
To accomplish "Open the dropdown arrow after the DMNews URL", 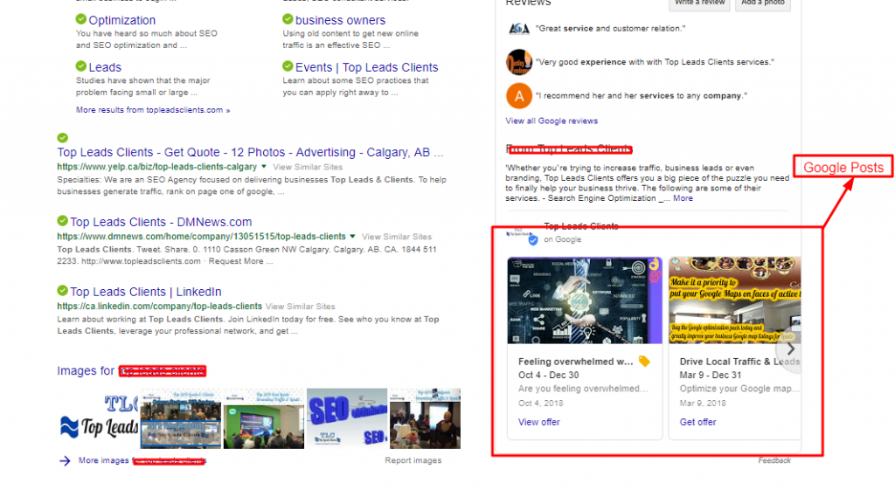I will click(353, 236).
